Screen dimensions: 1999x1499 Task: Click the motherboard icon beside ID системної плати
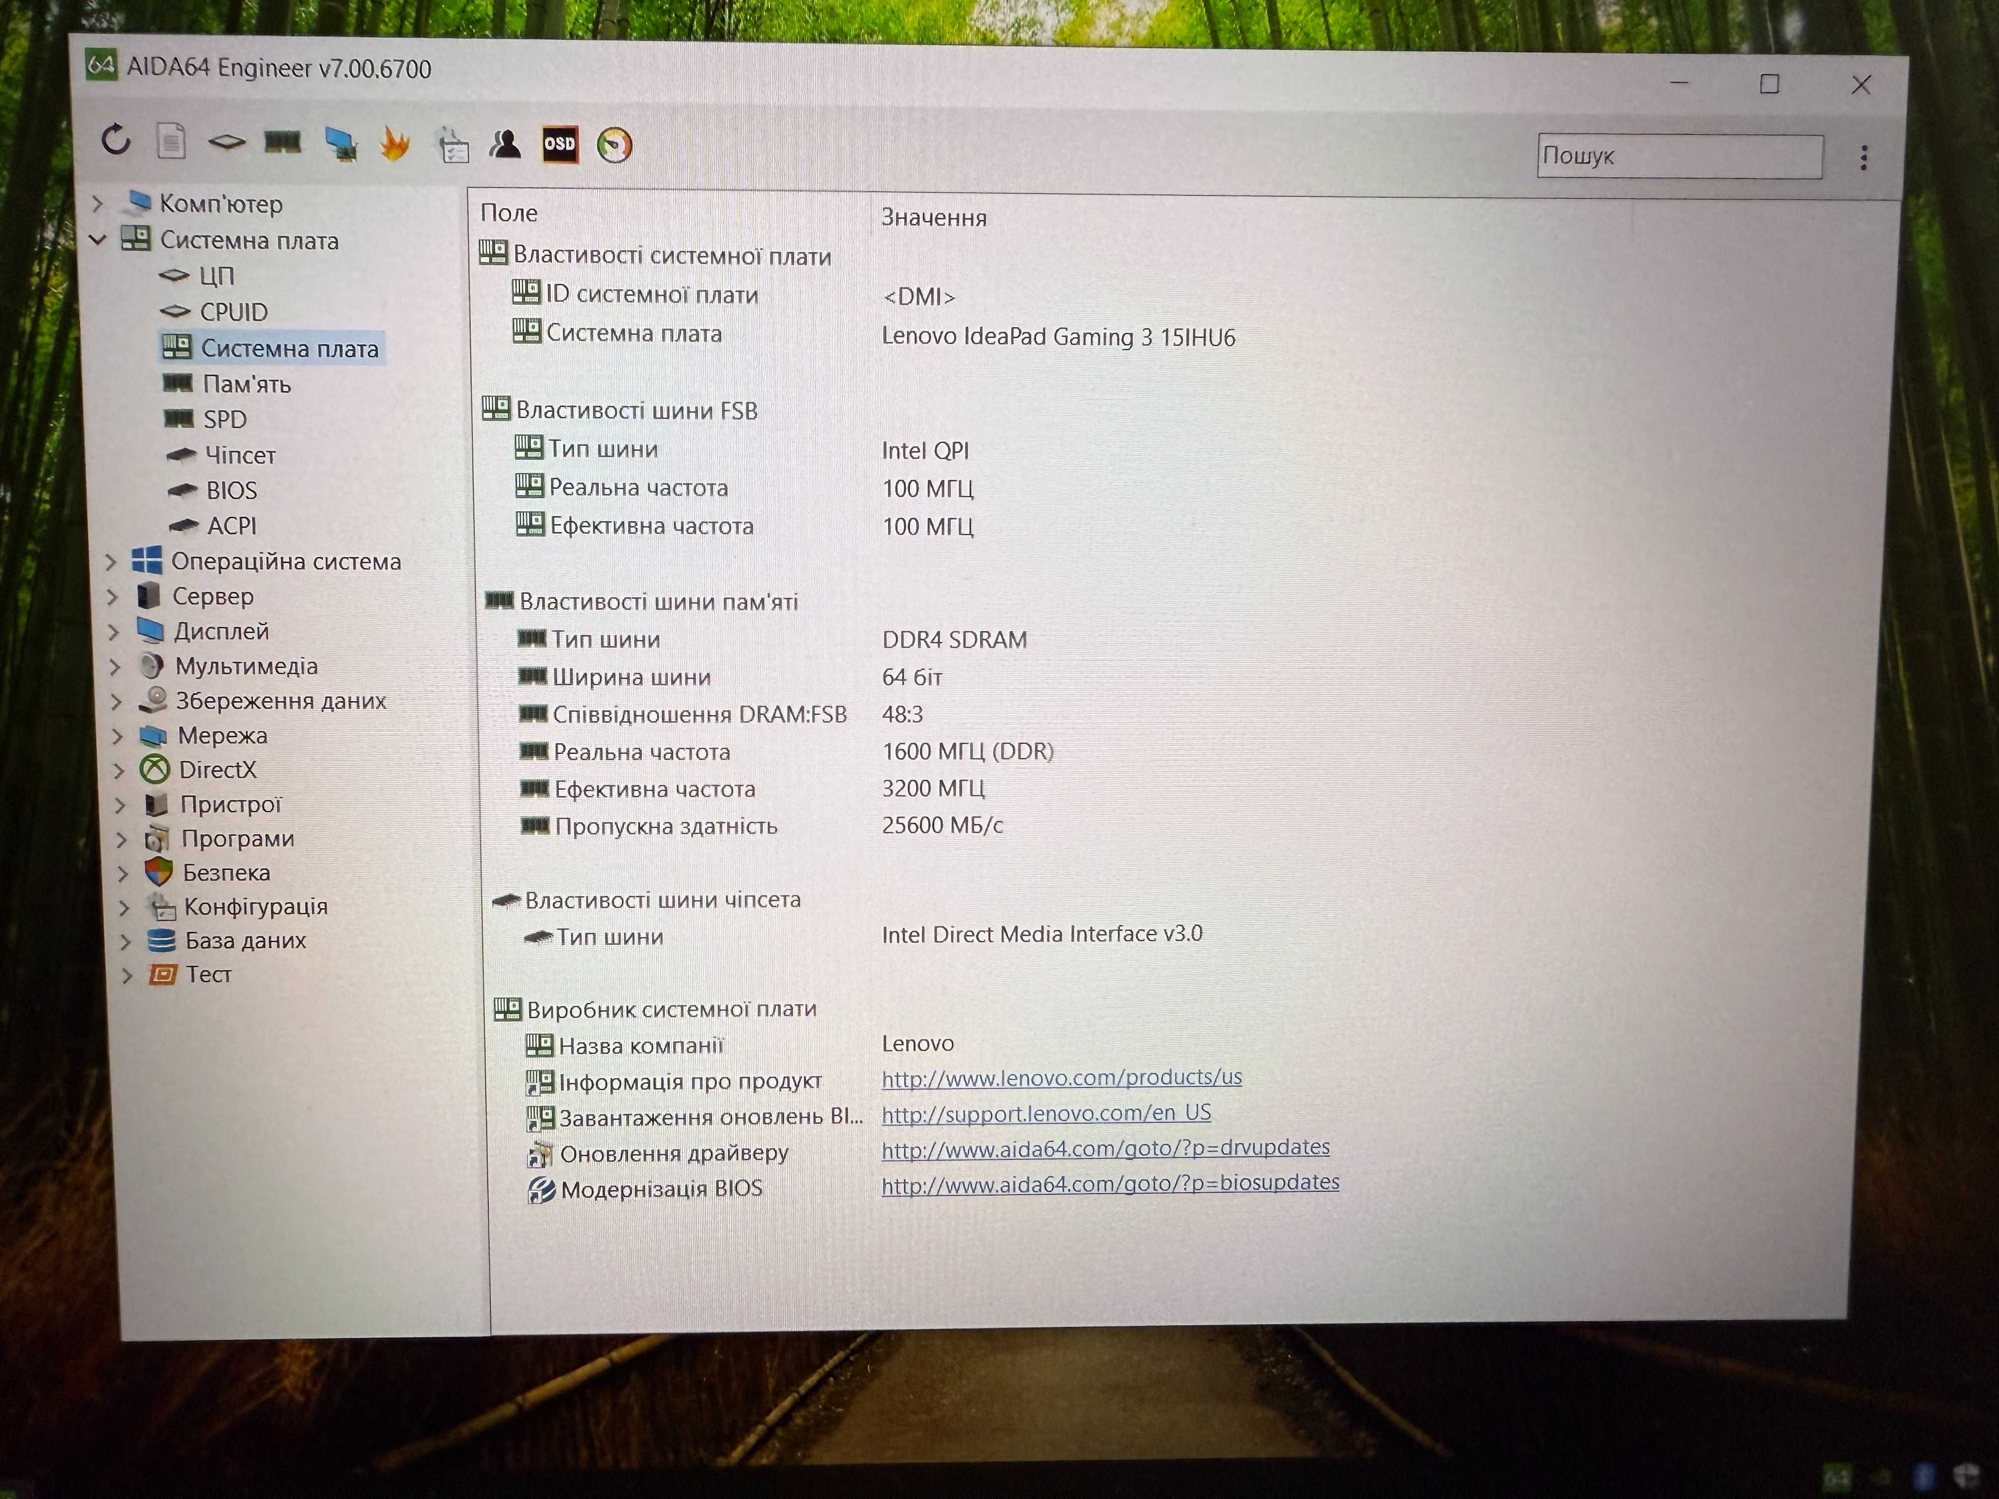(526, 292)
